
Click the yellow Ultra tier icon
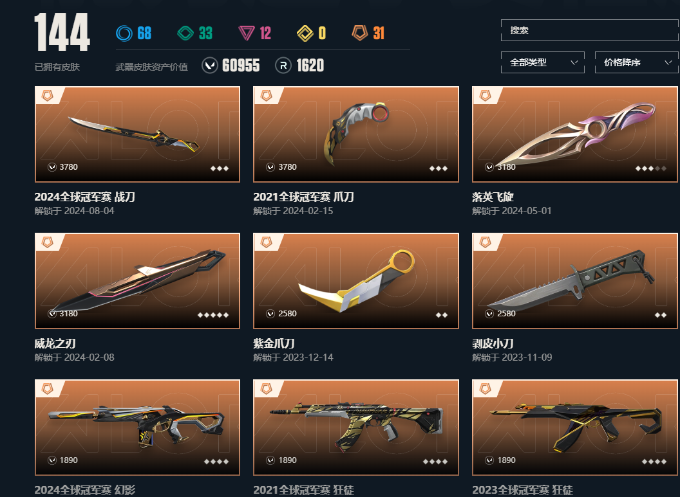[x=305, y=33]
